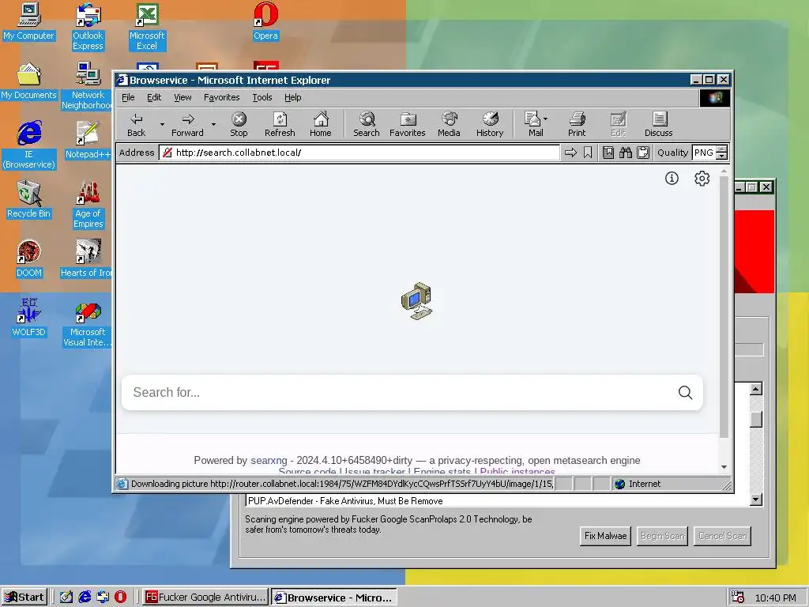This screenshot has height=607, width=809.
Task: Focus the address bar URL field
Action: (x=359, y=153)
